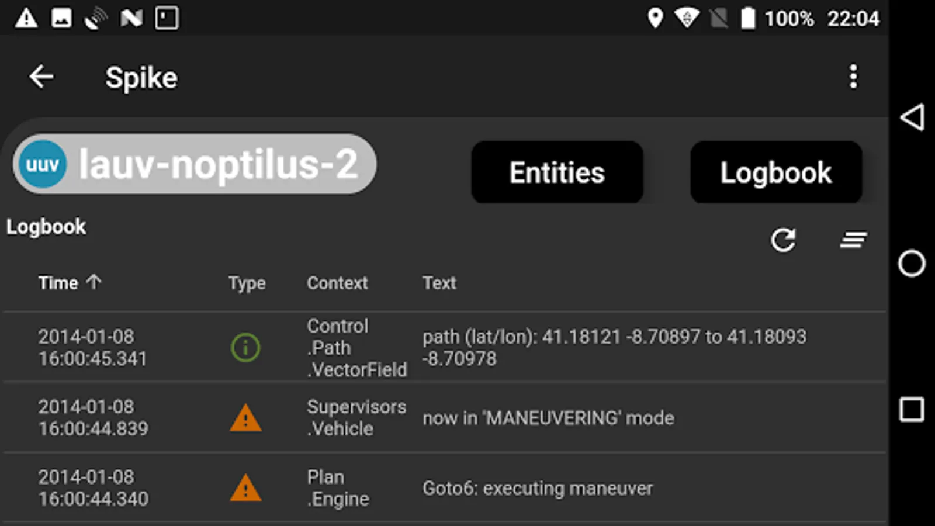Select the Control.Path.VectorField log row

(444, 347)
